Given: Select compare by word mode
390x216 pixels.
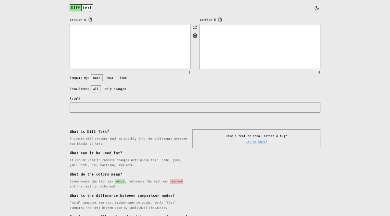Looking at the screenshot, I should 97,78.
